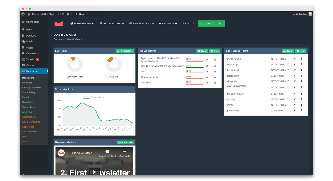The height and width of the screenshot is (181, 333).
Task: Click the LICENCE ACTIVE button
Action: click(x=211, y=24)
